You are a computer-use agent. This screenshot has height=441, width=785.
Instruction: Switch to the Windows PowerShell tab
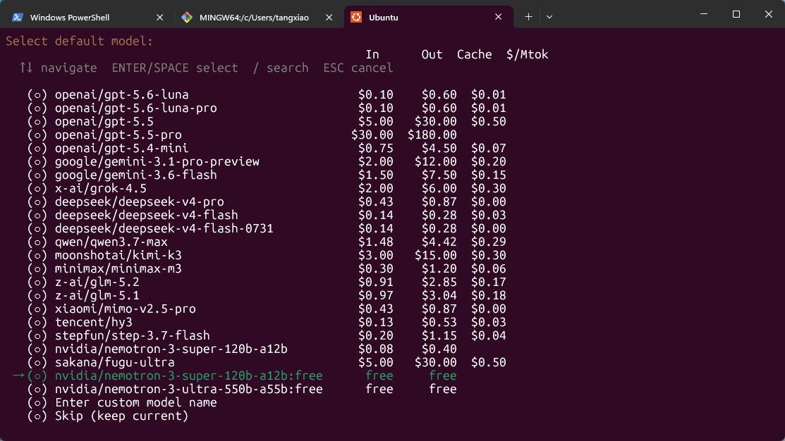[86, 17]
